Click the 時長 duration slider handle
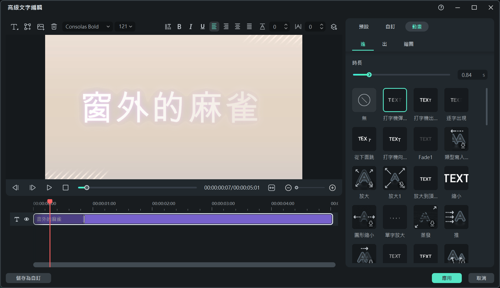500x288 pixels. click(x=369, y=75)
